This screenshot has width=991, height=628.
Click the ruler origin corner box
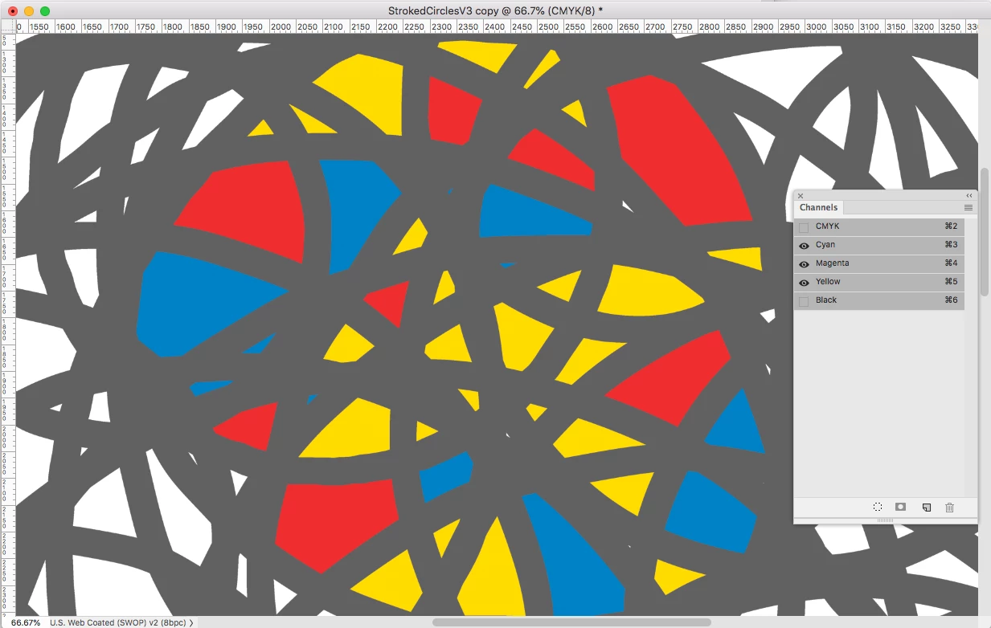tap(8, 27)
